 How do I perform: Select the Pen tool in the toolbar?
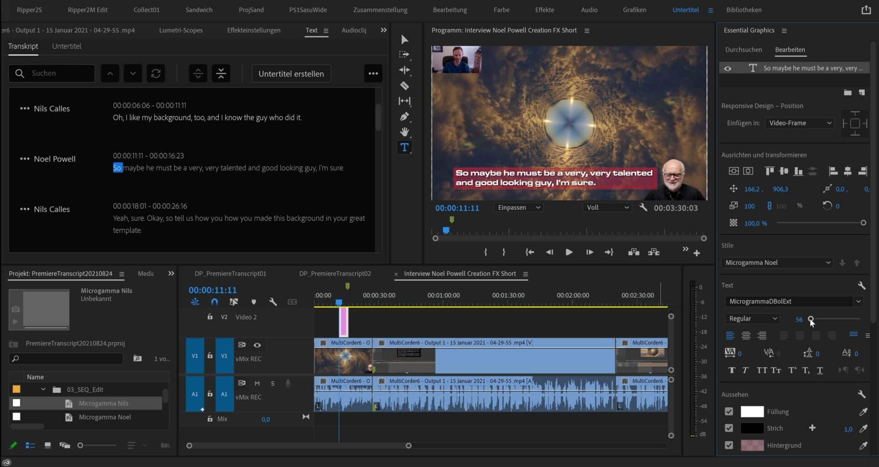click(405, 117)
